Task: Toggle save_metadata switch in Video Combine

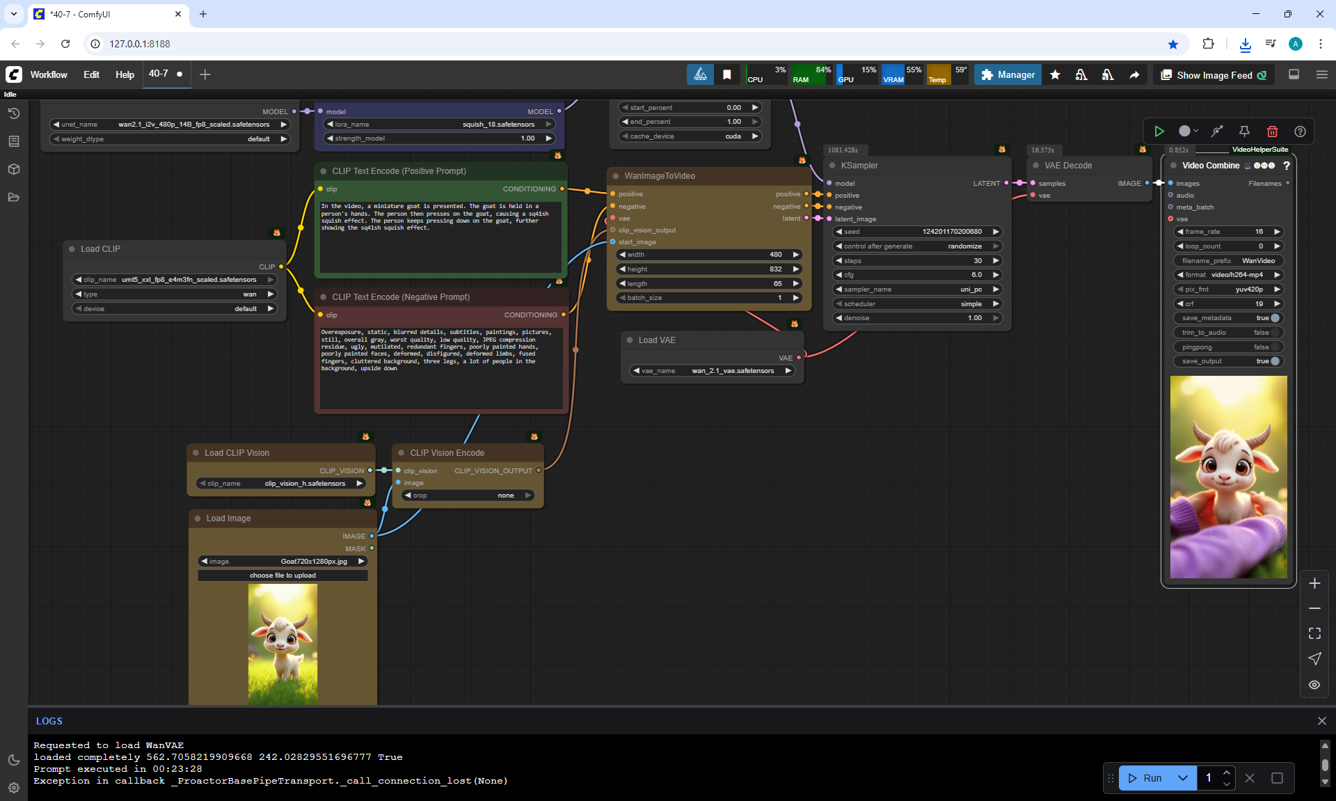Action: point(1275,318)
